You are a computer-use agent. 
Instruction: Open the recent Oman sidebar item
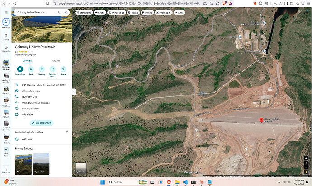pyautogui.click(x=6, y=114)
